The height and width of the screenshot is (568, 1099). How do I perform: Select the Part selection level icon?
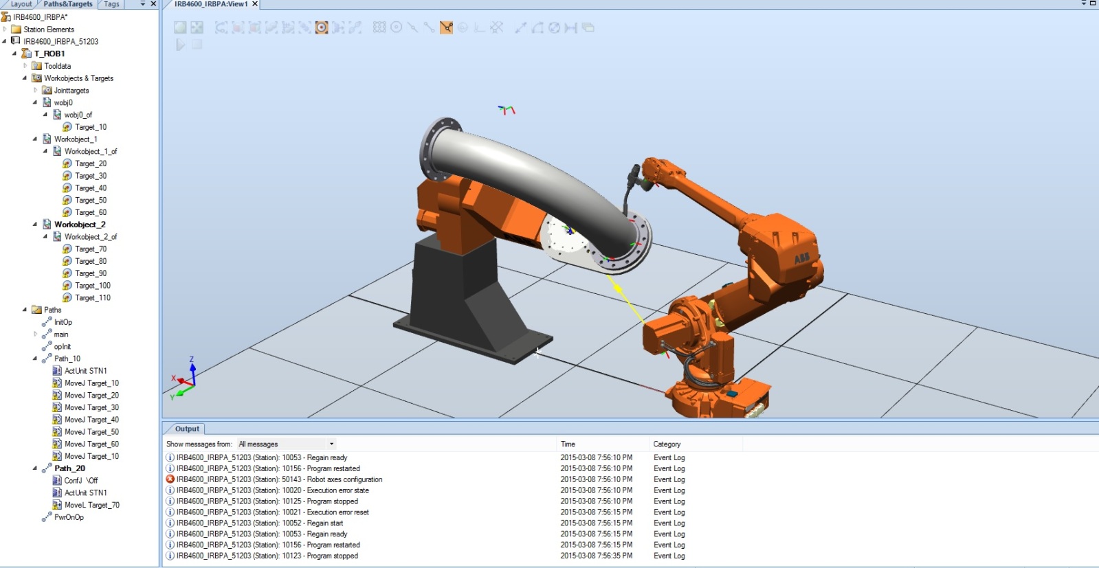coord(271,27)
